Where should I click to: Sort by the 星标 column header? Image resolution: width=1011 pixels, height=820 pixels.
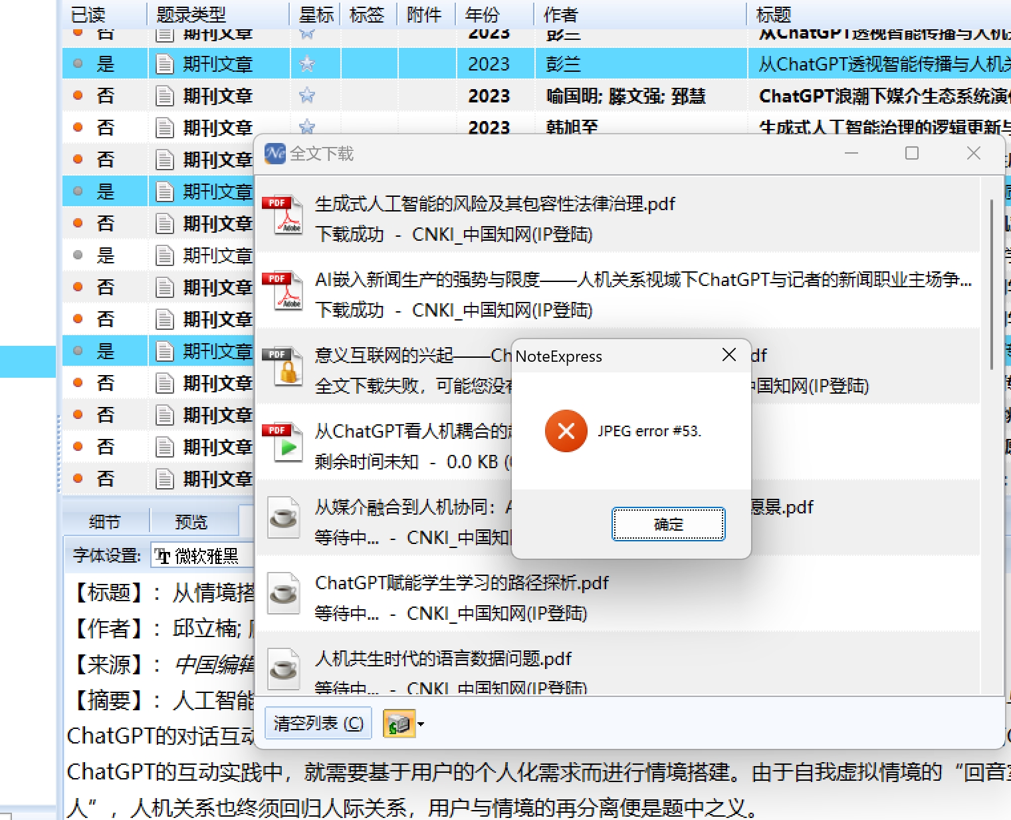click(316, 14)
